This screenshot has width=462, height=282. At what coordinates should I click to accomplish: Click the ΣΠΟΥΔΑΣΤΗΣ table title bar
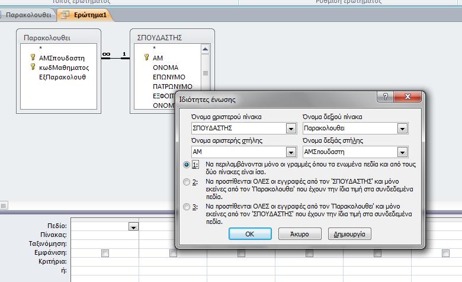tap(172, 37)
